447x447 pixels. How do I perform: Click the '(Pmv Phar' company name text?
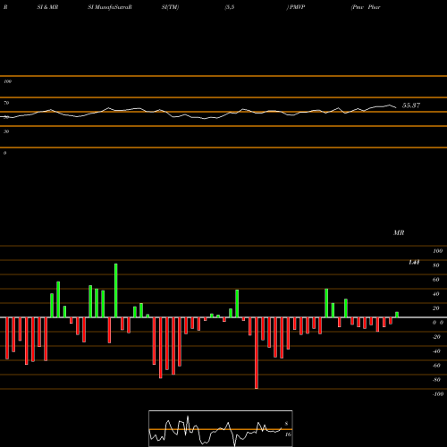coord(366,7)
